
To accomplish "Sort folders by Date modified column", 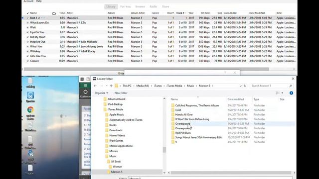I will [236, 99].
